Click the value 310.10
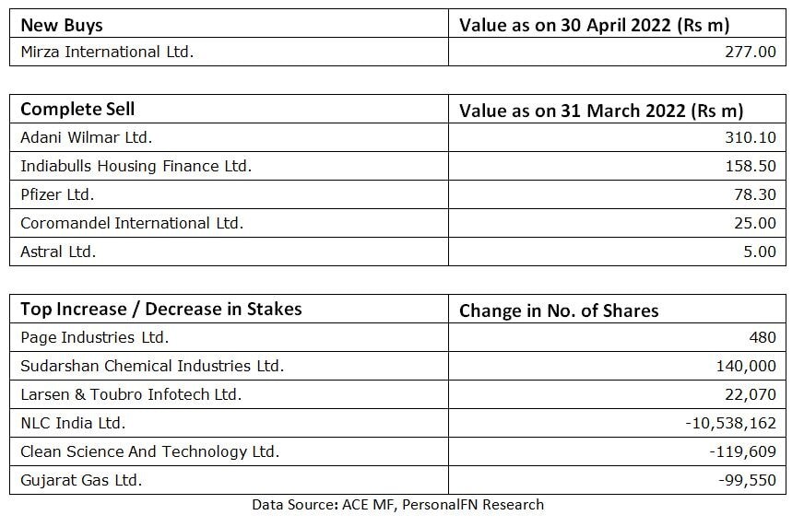804x527 pixels. point(750,137)
